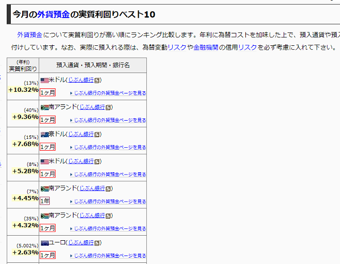
Task: Click the (5.002%) nominal rate label
Action: [x=28, y=245]
